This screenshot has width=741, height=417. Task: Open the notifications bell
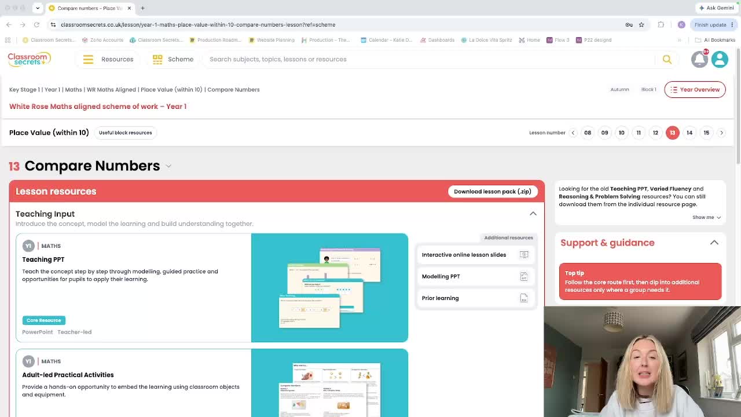click(x=699, y=59)
